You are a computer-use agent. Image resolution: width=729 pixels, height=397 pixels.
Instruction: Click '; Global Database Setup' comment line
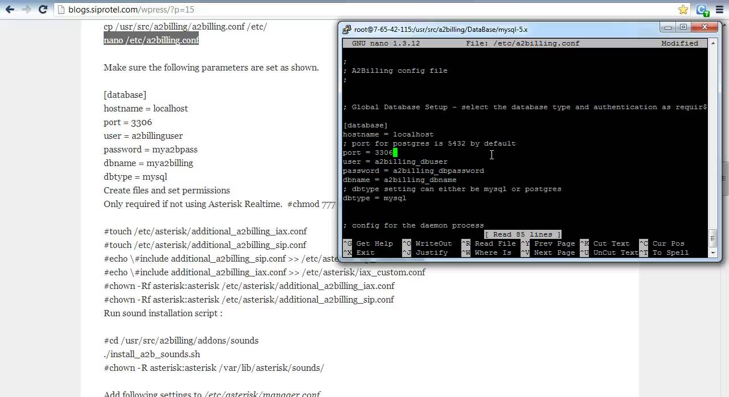click(x=525, y=107)
